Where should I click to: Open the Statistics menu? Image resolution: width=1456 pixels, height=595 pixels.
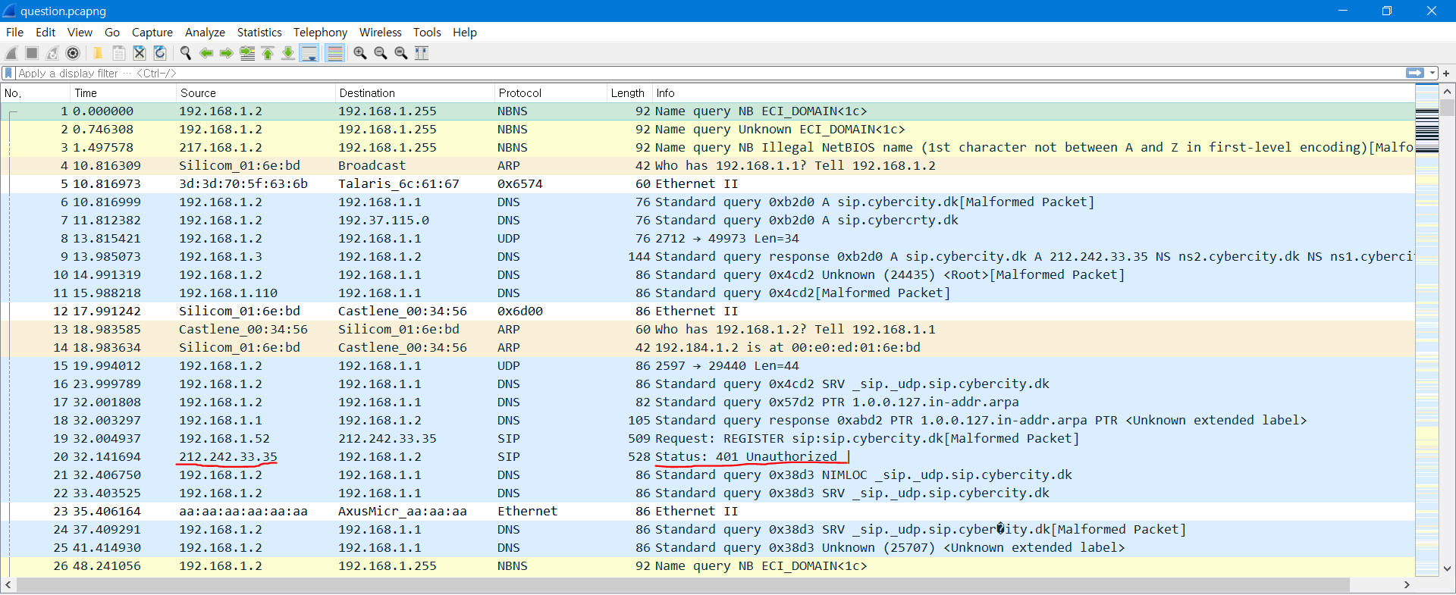coord(259,33)
